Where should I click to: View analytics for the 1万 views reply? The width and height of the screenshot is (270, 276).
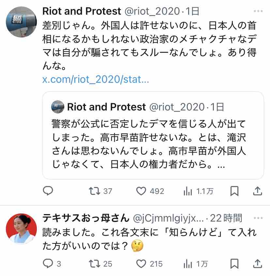(x=188, y=264)
